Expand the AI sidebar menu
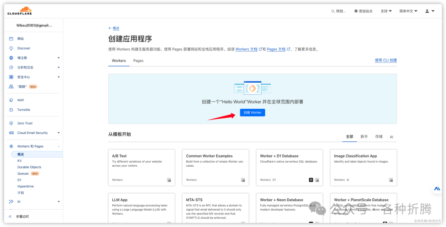The width and height of the screenshot is (446, 227). tap(59, 202)
